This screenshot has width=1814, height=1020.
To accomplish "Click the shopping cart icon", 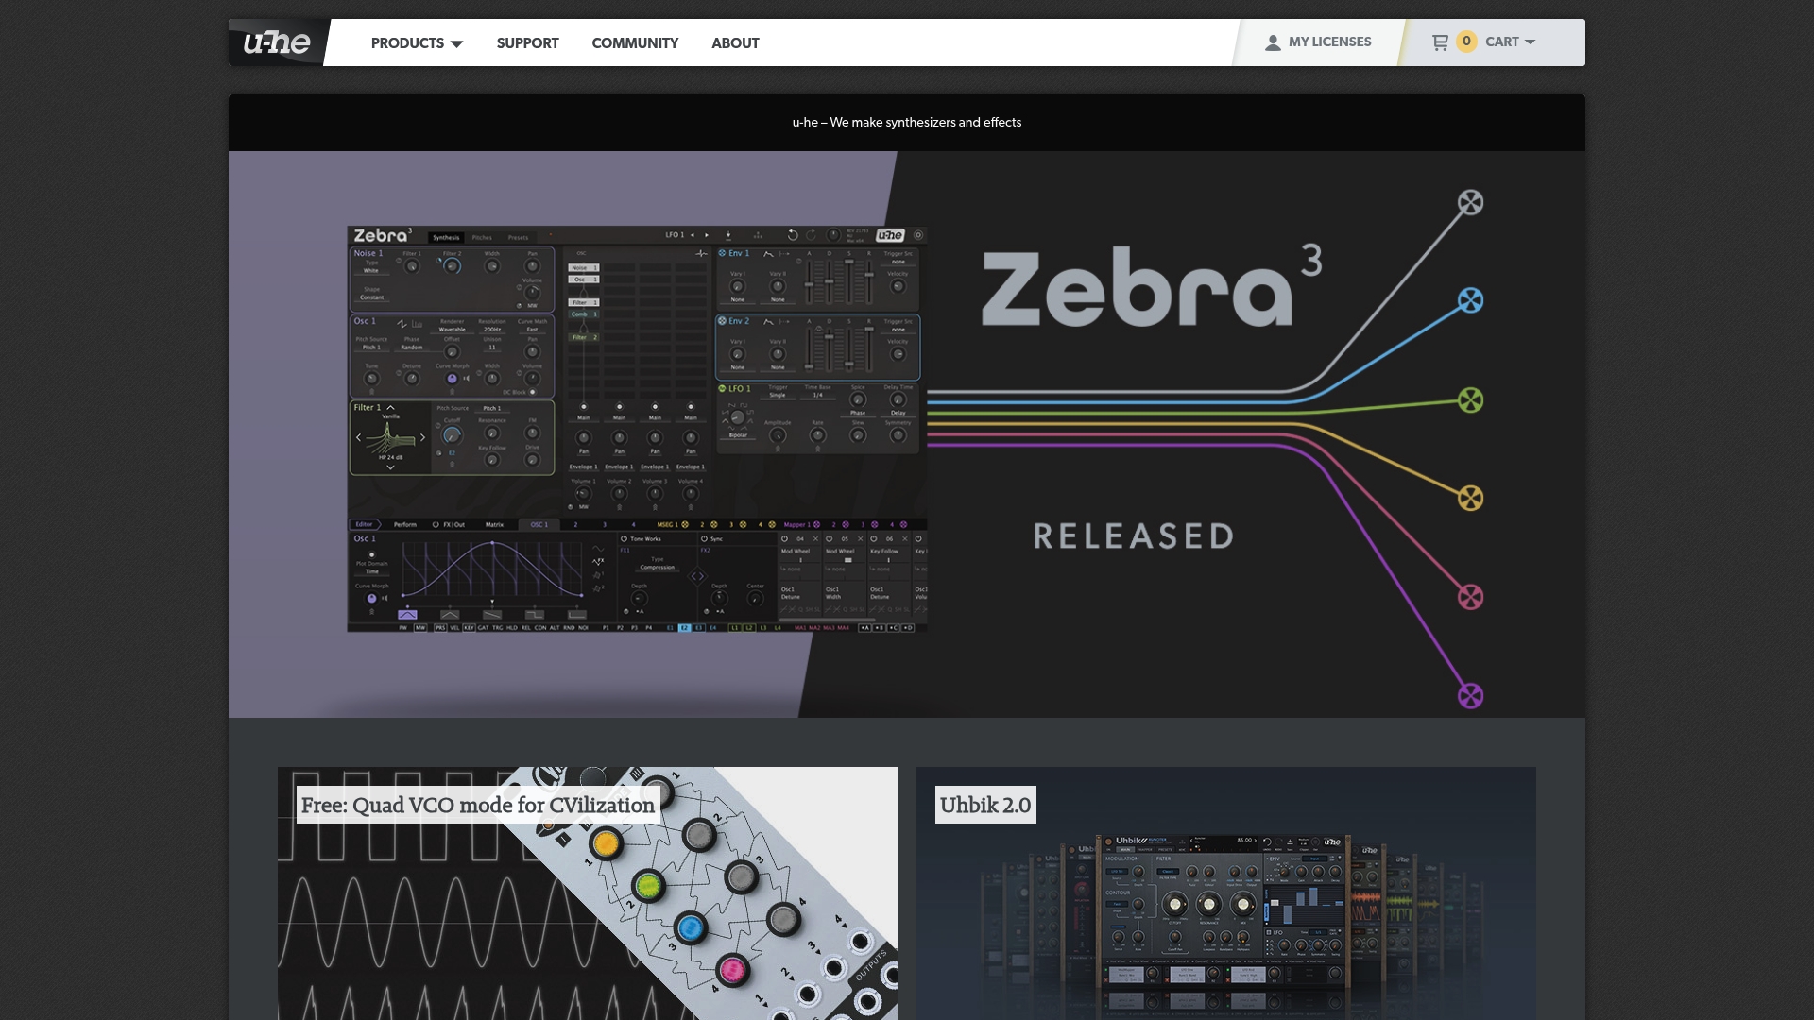I will pyautogui.click(x=1440, y=42).
